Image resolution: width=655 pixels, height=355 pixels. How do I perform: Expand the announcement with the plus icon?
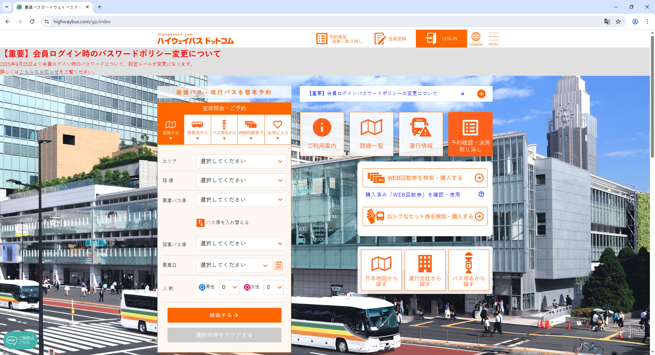pos(481,94)
